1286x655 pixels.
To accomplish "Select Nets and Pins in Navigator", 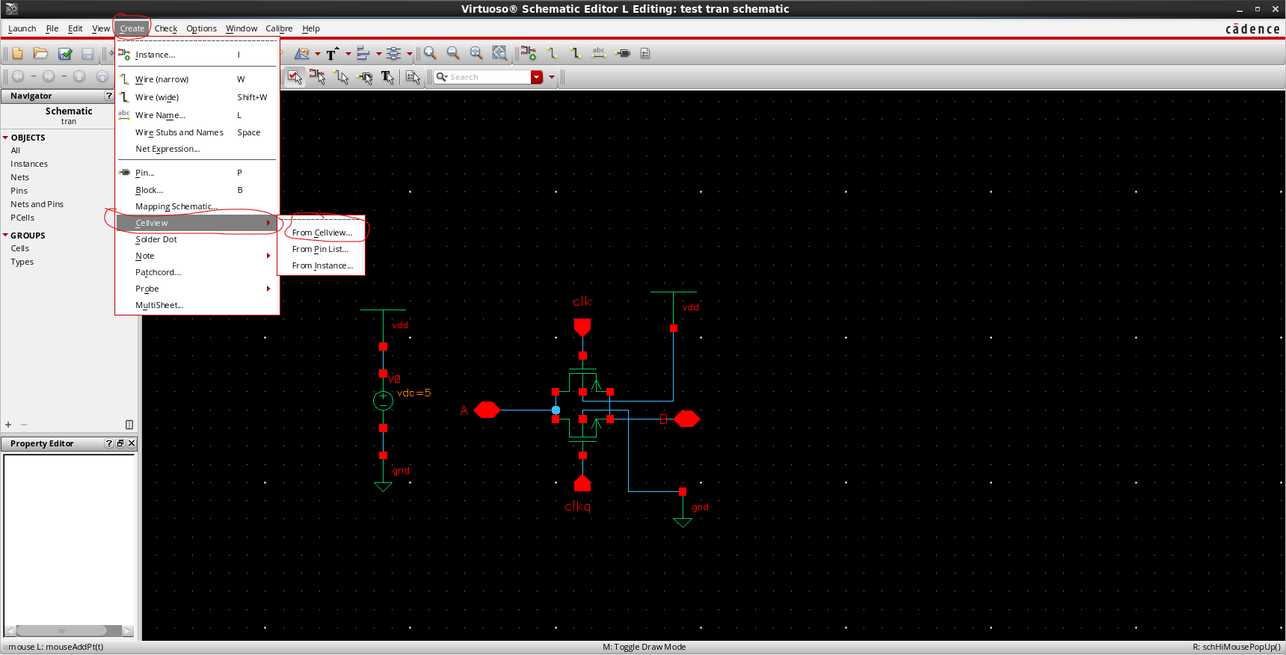I will (37, 204).
